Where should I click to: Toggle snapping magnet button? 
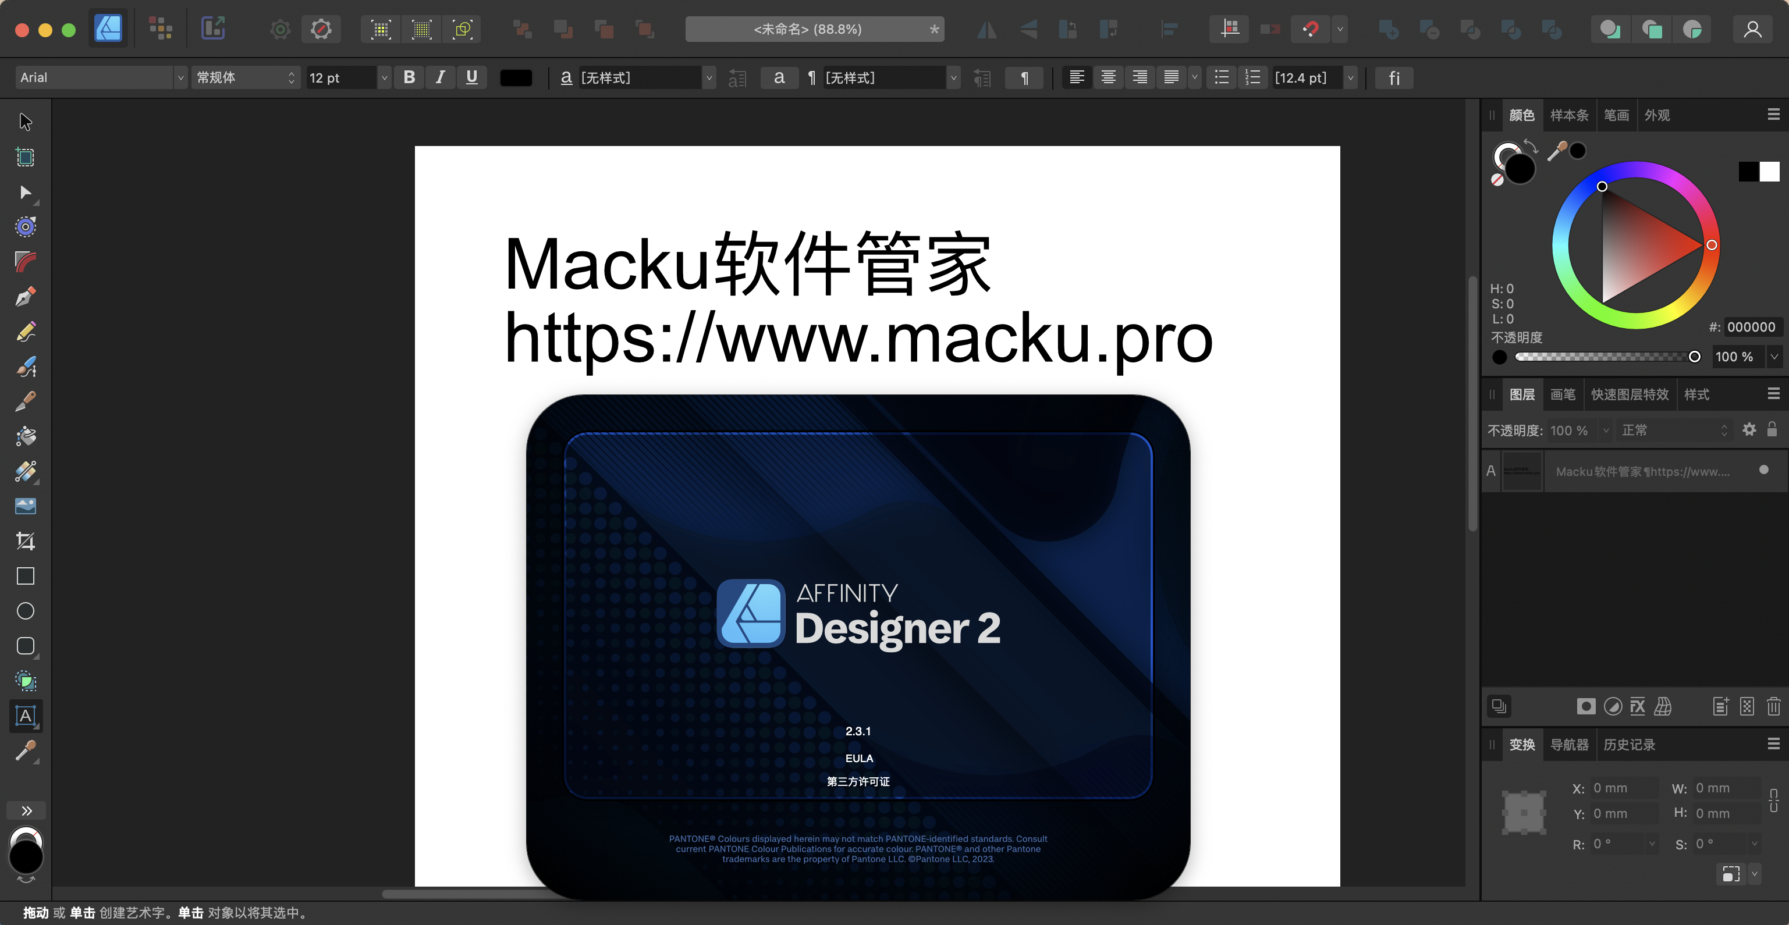coord(1311,29)
